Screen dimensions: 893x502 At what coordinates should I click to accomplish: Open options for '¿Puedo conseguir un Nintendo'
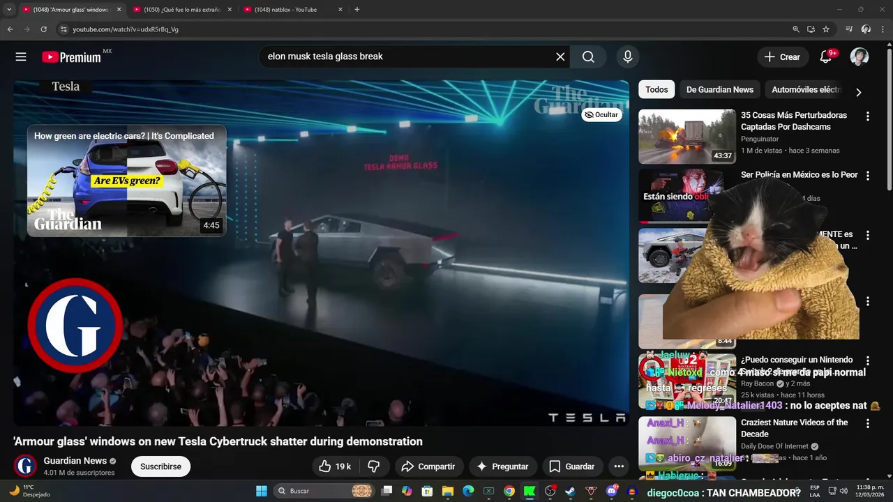click(868, 361)
